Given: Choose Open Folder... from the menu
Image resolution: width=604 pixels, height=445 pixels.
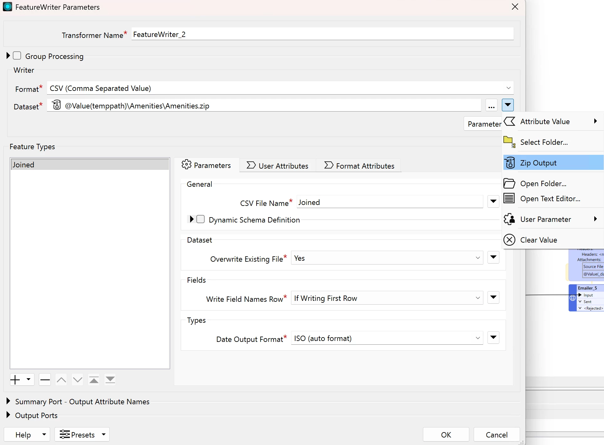Looking at the screenshot, I should (x=554, y=183).
